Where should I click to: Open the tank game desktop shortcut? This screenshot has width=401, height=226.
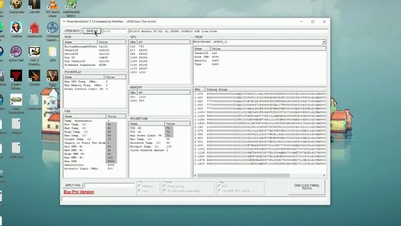pyautogui.click(x=16, y=100)
